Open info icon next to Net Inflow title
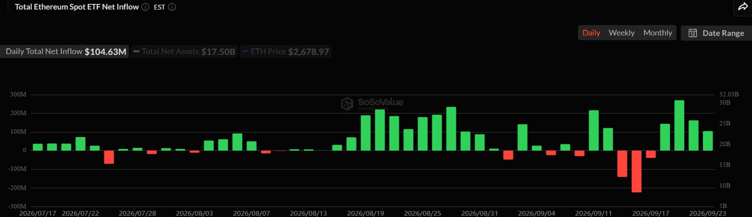 pyautogui.click(x=145, y=7)
